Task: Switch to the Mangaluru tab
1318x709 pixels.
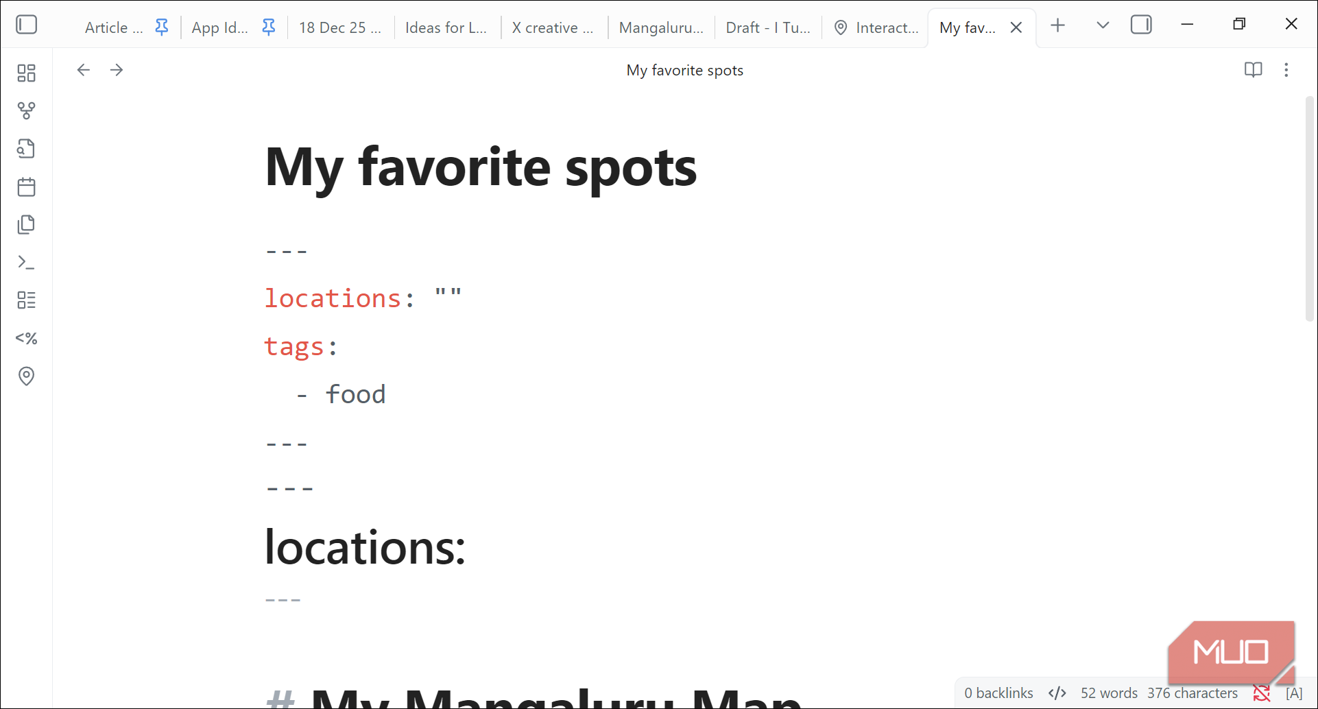Action: 661,27
